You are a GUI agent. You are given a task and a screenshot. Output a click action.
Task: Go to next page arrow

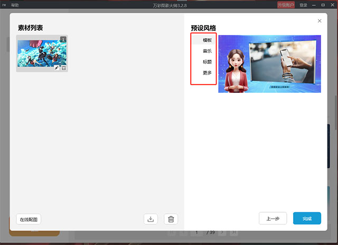coord(222,232)
